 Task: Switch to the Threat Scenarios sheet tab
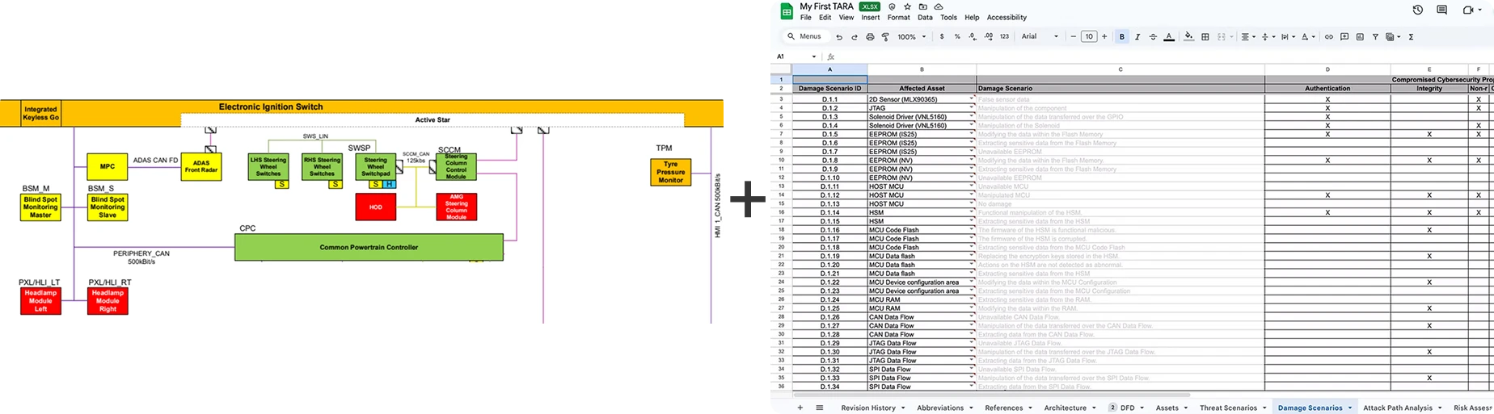[x=1228, y=408]
